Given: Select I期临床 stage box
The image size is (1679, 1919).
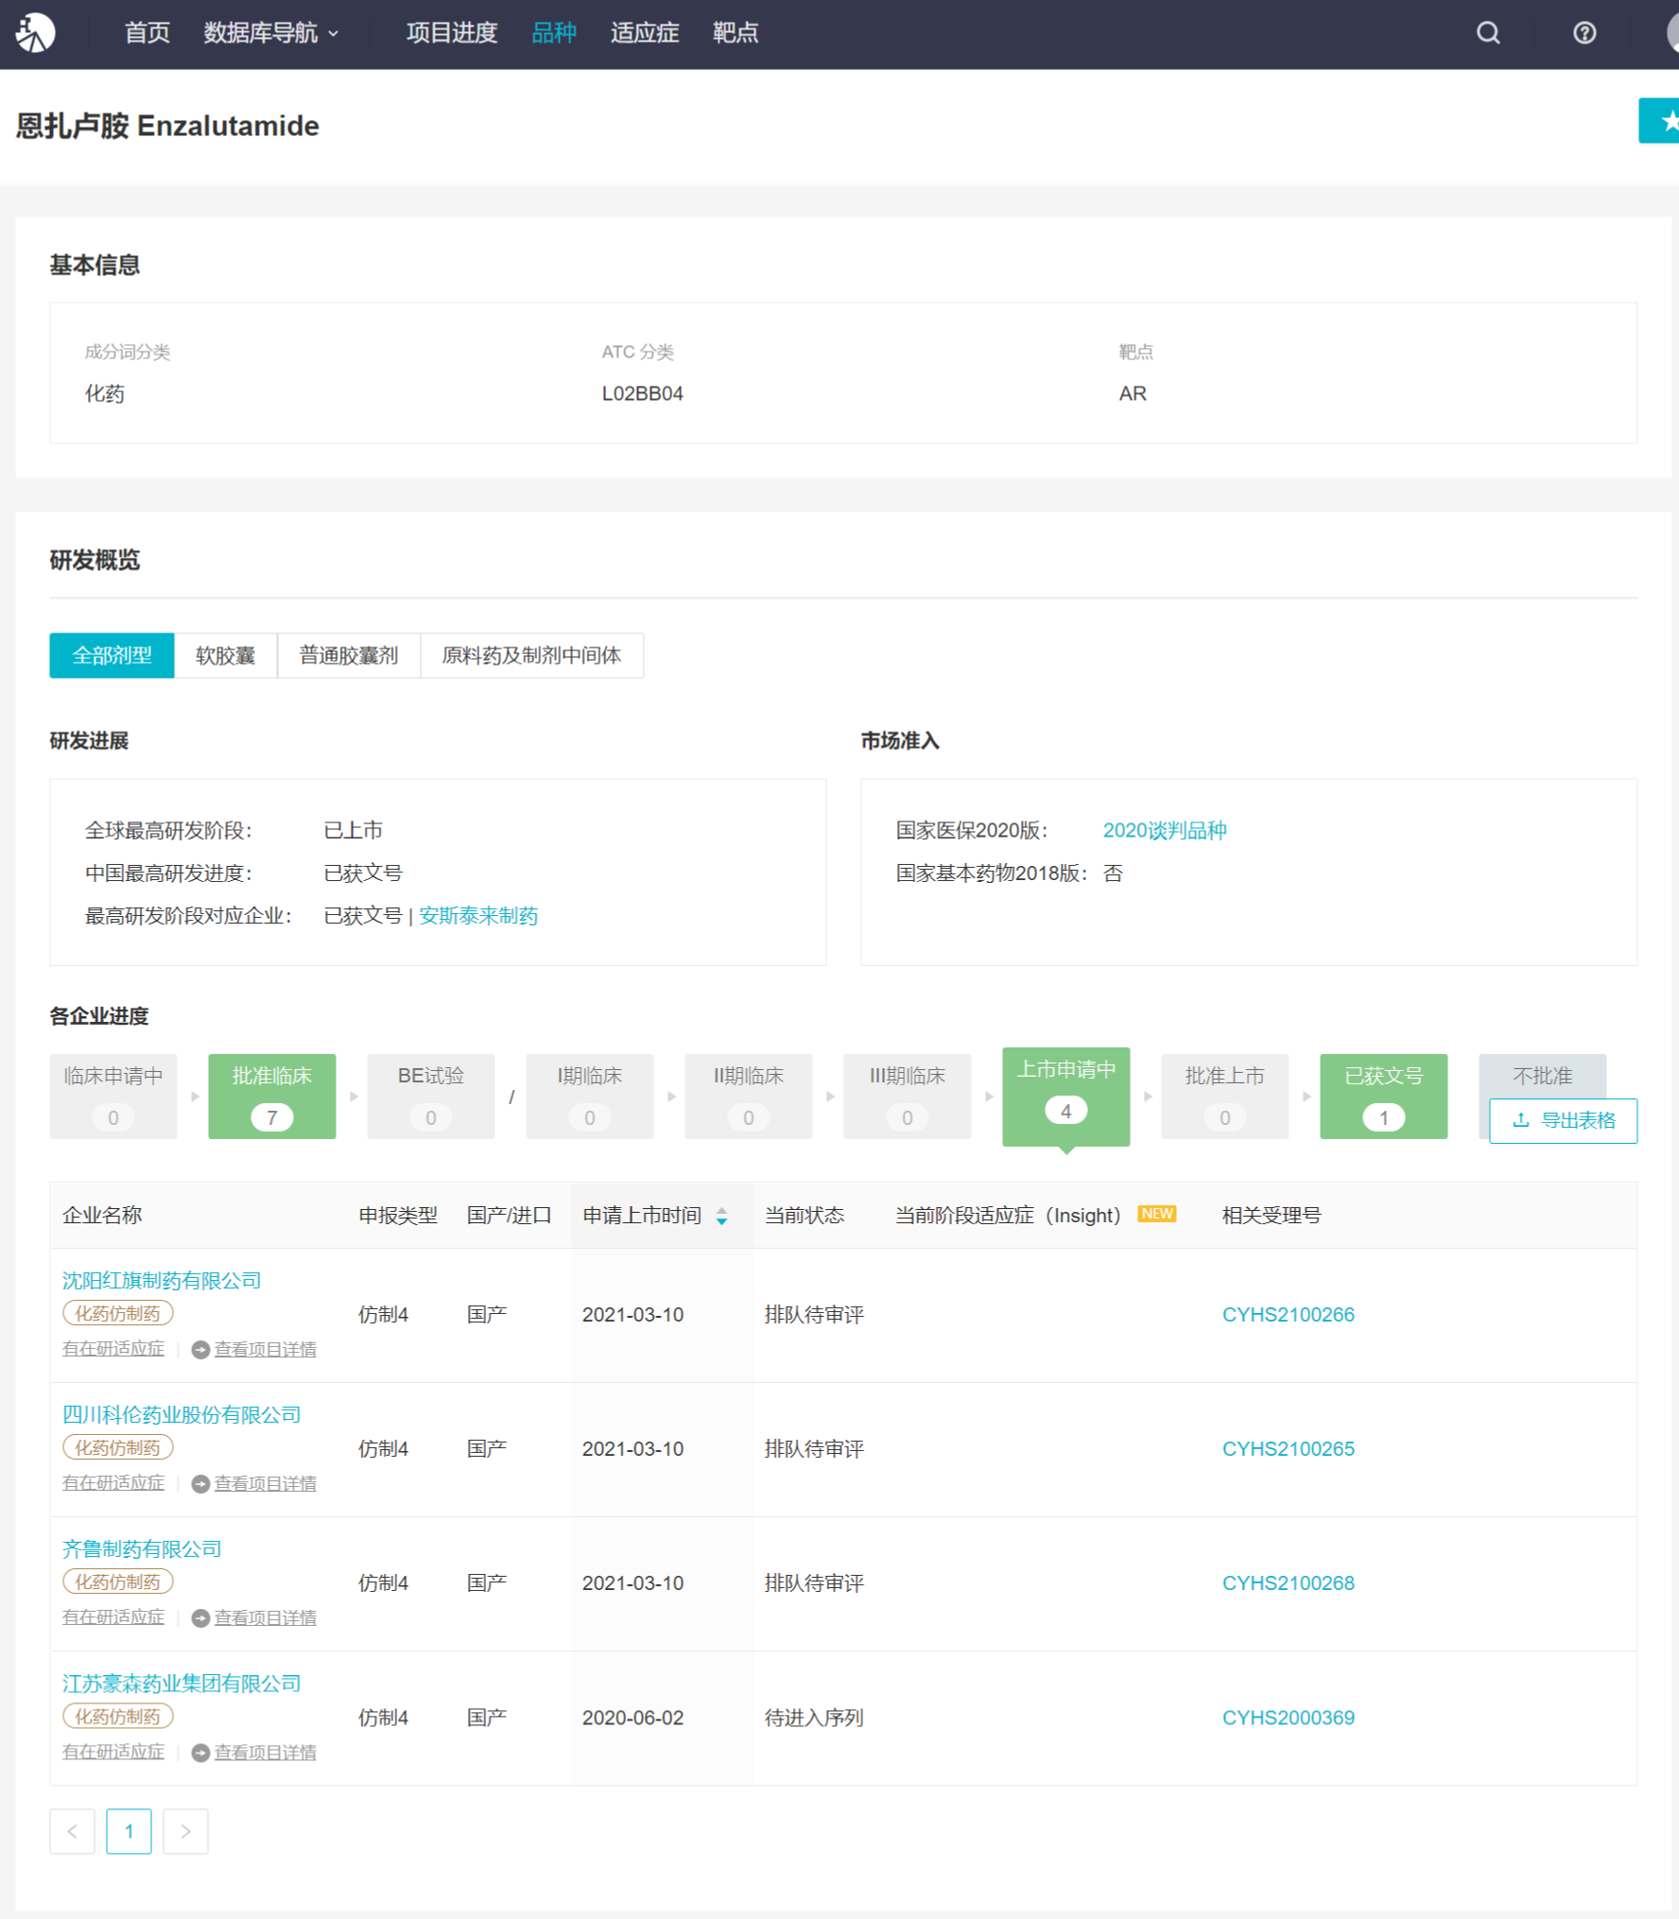Looking at the screenshot, I should coord(590,1097).
